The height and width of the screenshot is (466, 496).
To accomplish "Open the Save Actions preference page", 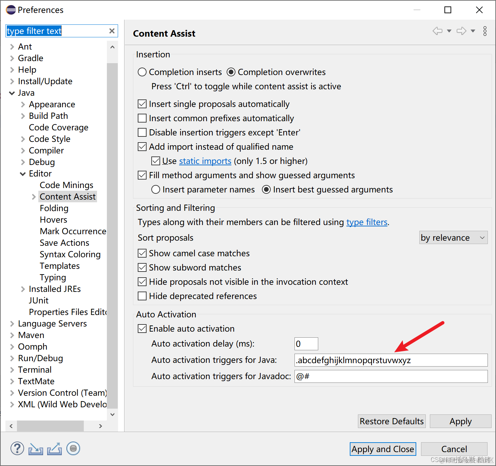I will tap(64, 243).
